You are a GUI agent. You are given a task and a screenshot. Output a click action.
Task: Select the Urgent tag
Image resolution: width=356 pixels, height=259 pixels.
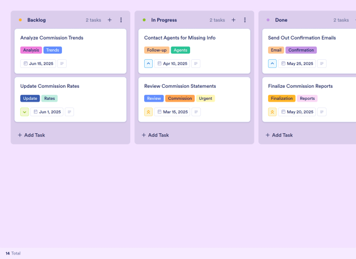[x=206, y=99]
